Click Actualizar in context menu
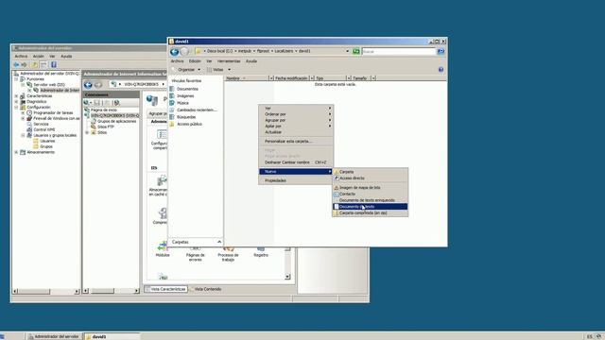The height and width of the screenshot is (340, 605). [296, 132]
